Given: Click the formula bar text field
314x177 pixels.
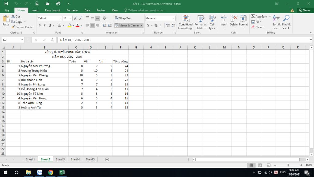Looking at the screenshot, I should pyautogui.click(x=183, y=40).
